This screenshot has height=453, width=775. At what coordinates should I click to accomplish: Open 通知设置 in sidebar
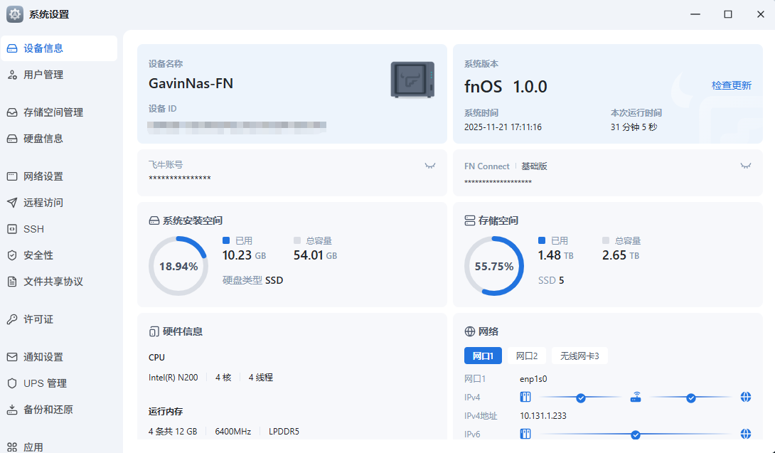[59, 357]
